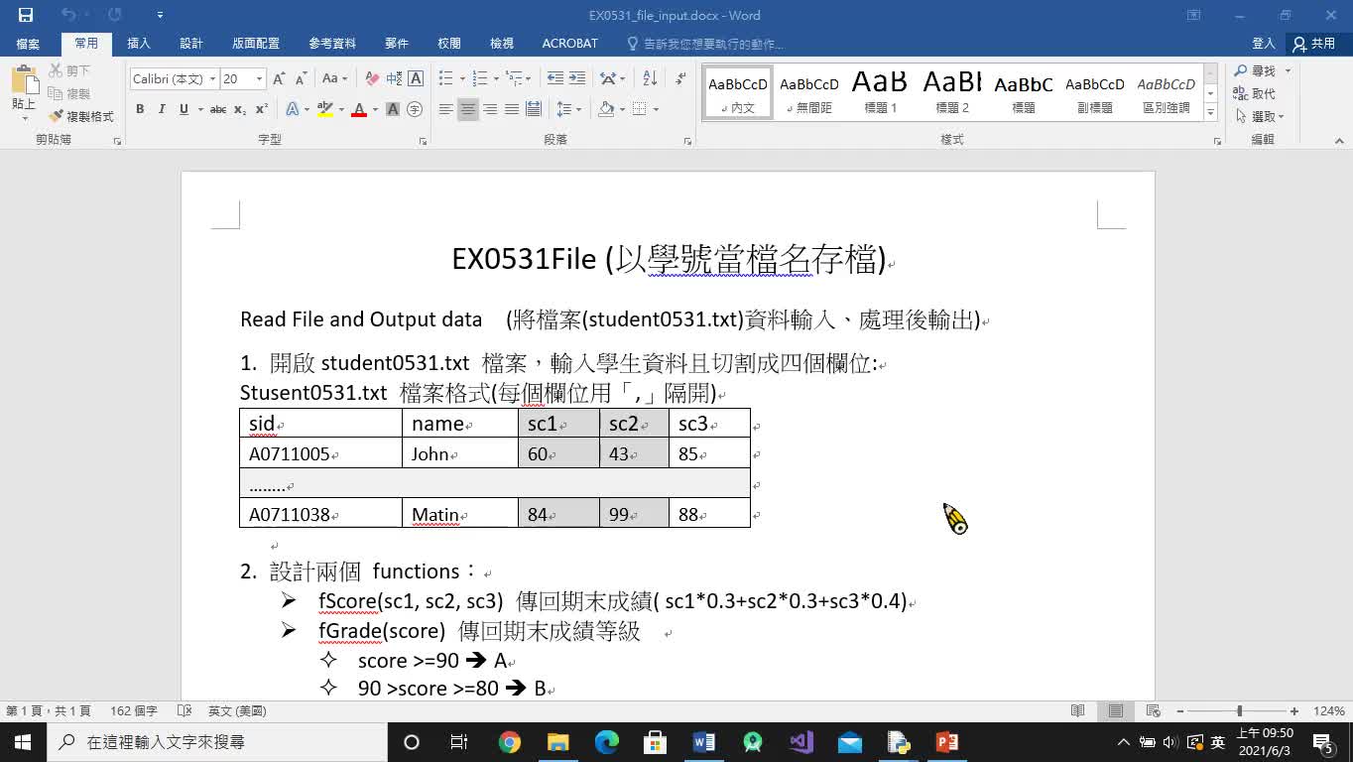Shrink font size with shrink-font icon
The width and height of the screenshot is (1353, 762).
[301, 78]
